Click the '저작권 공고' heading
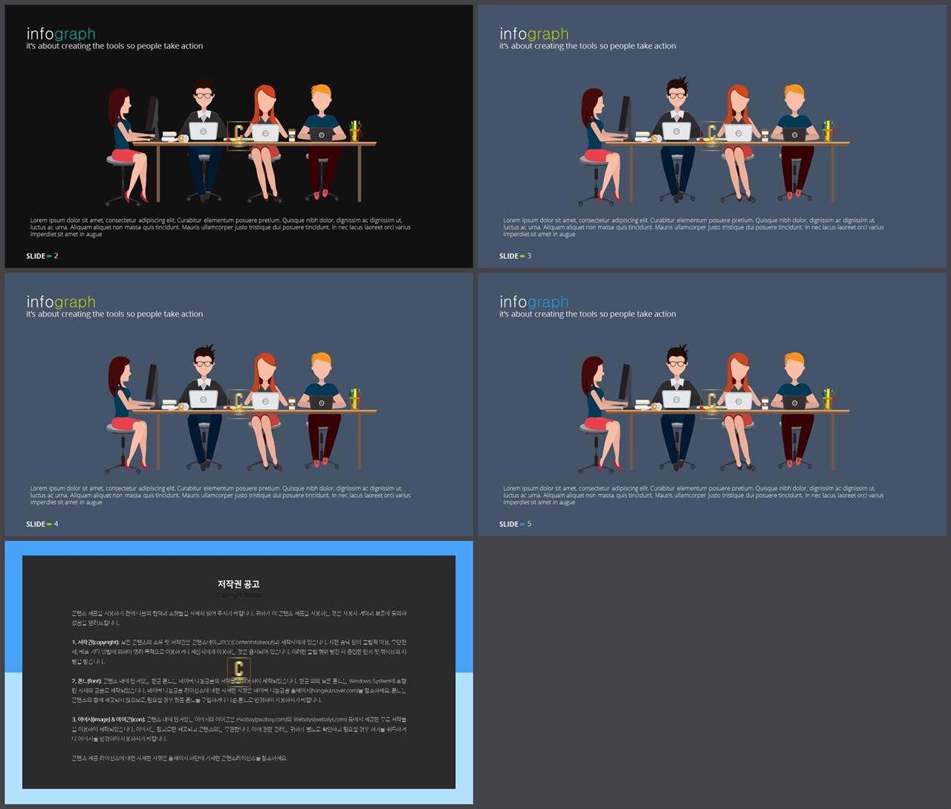This screenshot has width=951, height=809. (x=238, y=585)
